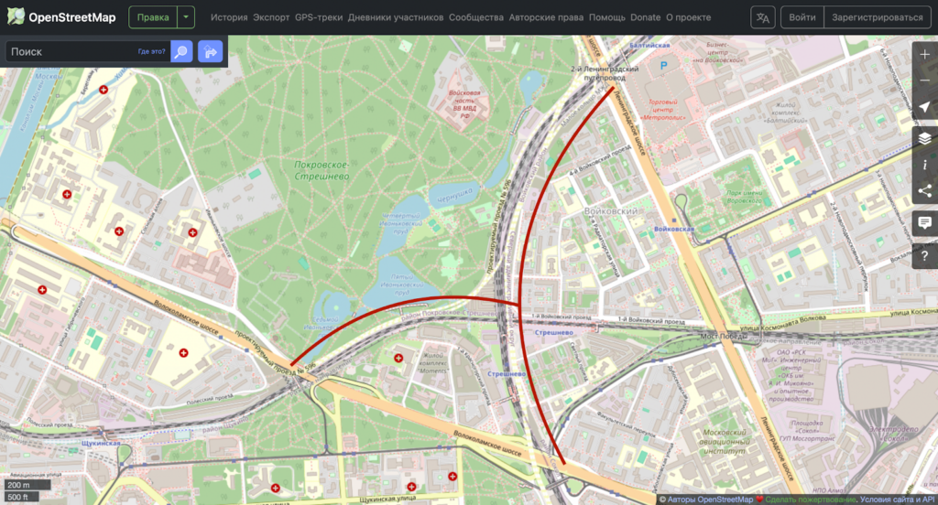Click the Зарегистрироваться sign-up button

877,17
